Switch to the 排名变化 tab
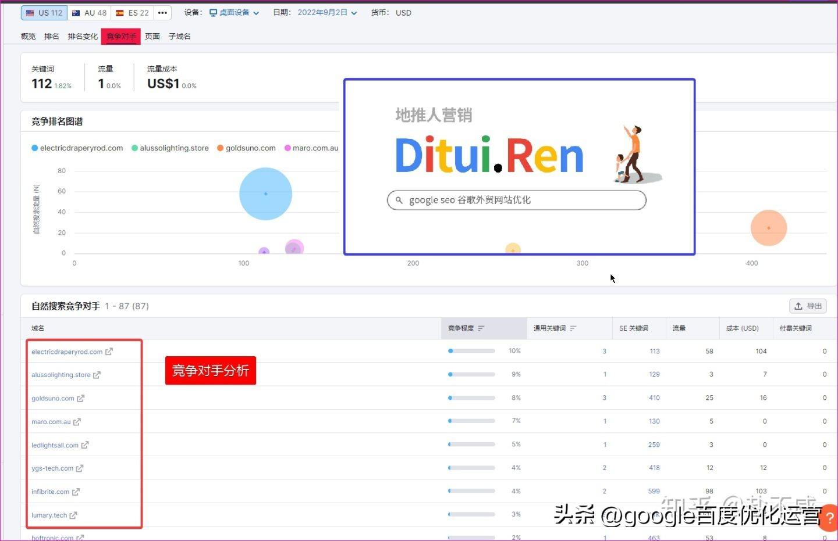The width and height of the screenshot is (838, 541). 83,36
